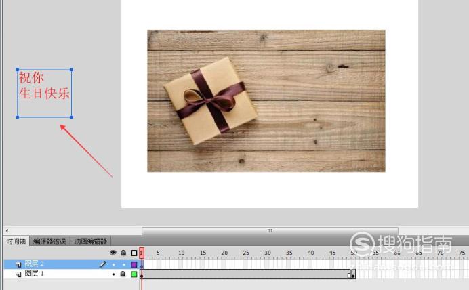Click frame 20 cell in 图层 2 row
Viewport: 469px width, 290px height.
224,264
